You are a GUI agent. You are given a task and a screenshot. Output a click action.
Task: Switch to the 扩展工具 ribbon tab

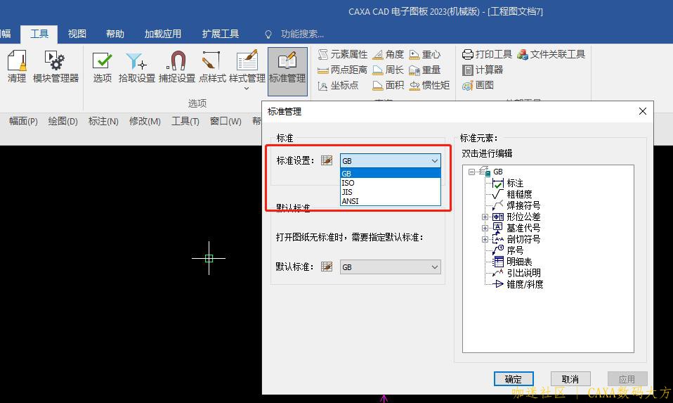pos(220,34)
